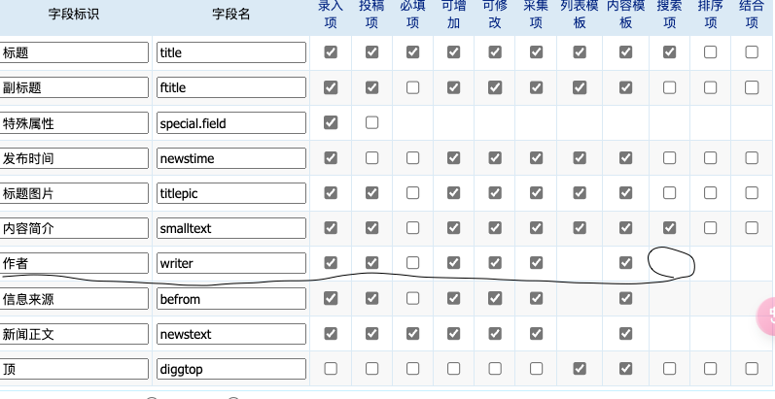Focus the 标题 field label input

(x=74, y=52)
